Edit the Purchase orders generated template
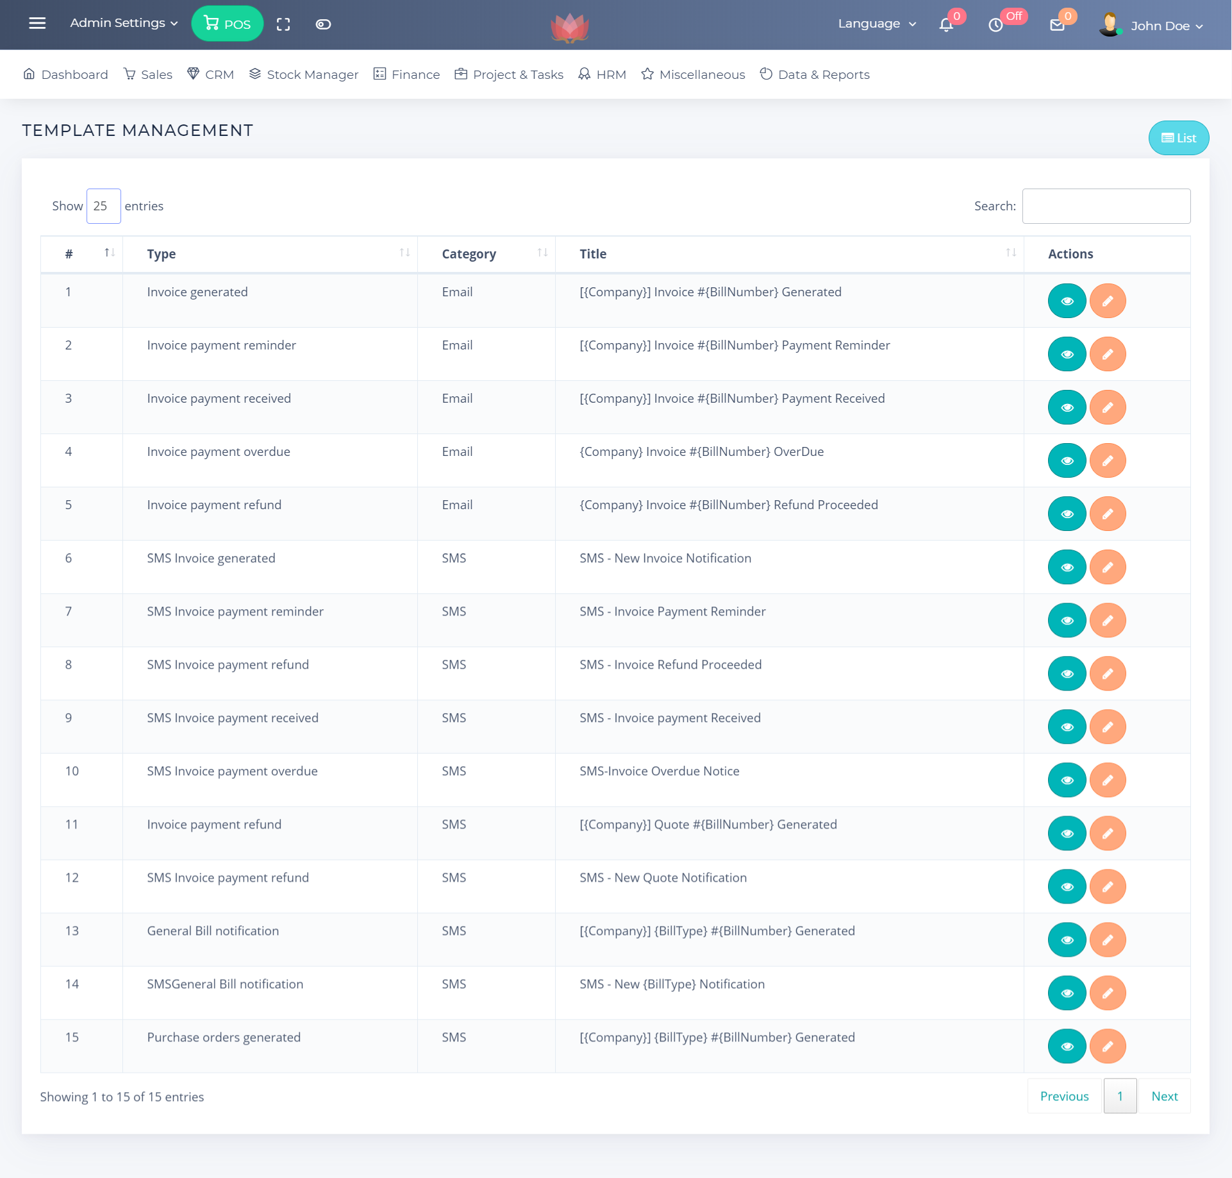Viewport: 1232px width, 1178px height. [1108, 1046]
